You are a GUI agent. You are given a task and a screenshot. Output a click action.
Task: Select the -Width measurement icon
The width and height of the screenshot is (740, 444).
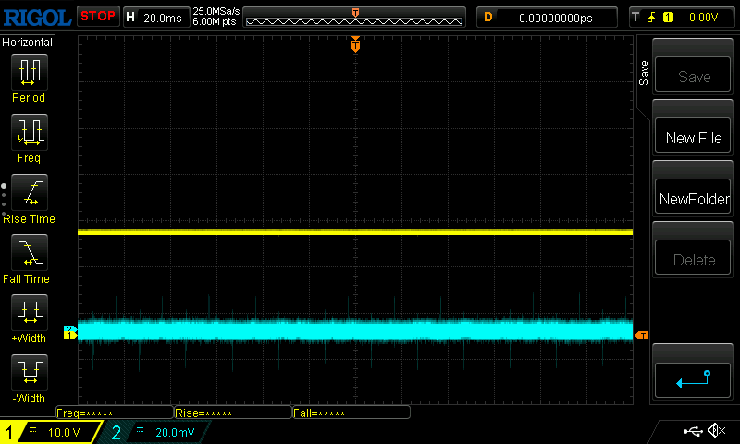coord(29,373)
